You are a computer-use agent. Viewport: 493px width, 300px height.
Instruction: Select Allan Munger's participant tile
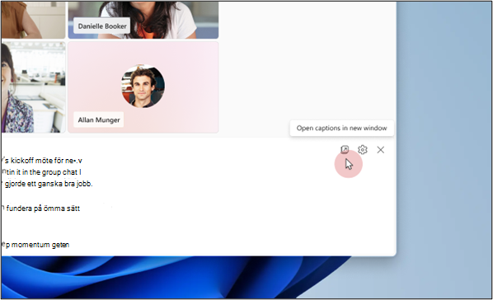coord(143,87)
